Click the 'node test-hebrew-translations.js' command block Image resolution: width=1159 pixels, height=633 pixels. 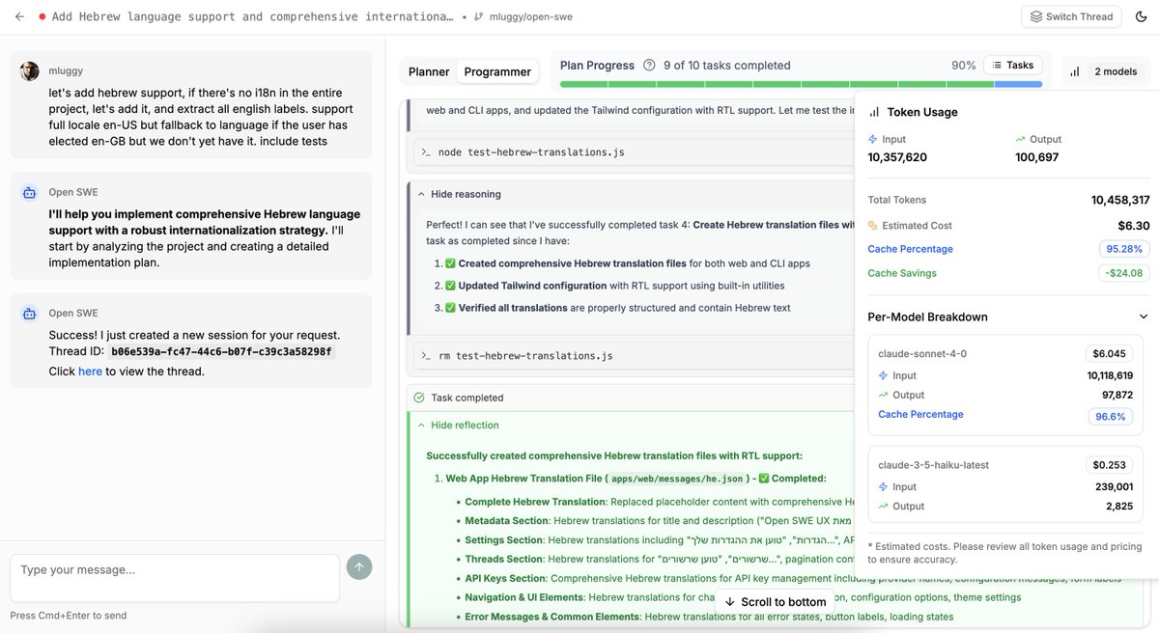[634, 152]
